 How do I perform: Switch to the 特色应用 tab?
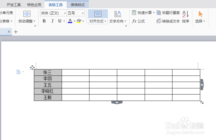click(34, 5)
